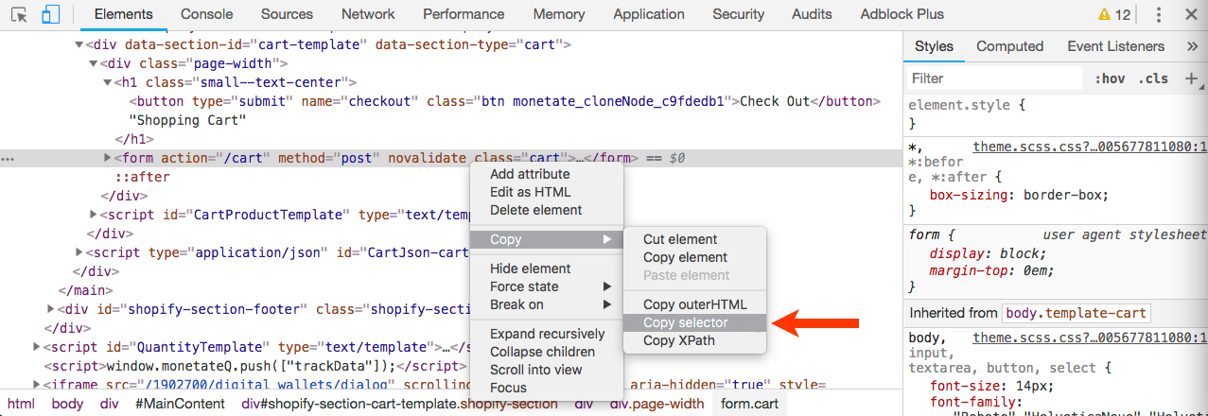Open the Adblock Plus tab
1208x416 pixels.
(902, 14)
